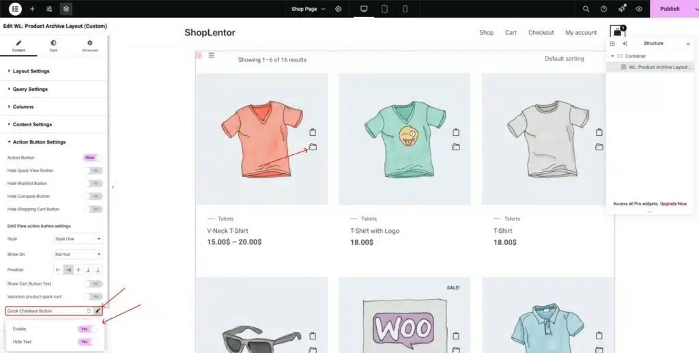Switch to grid view icon above products

click(x=199, y=55)
